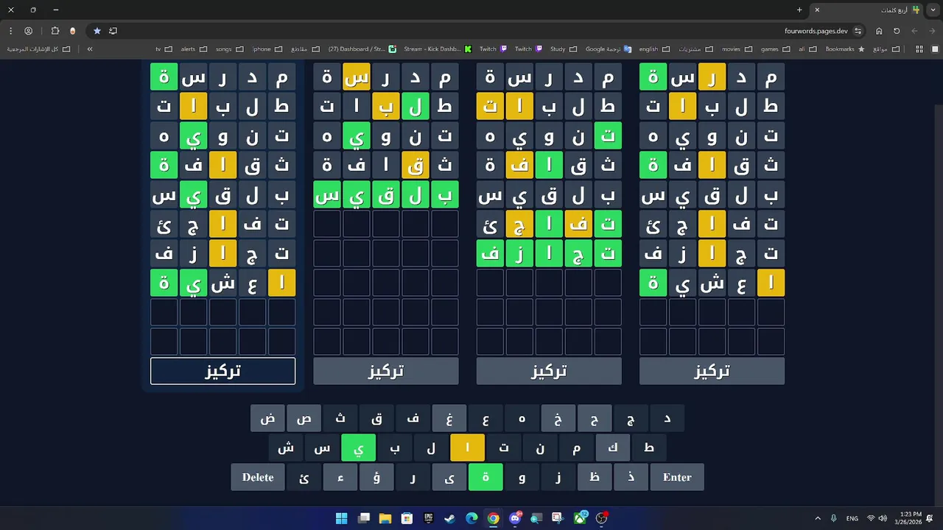Tap the yellow 'ا' key
943x530 pixels.
[x=467, y=448]
